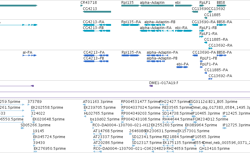Click EST 373789
This screenshot has width=250, height=153.
pos(35,102)
